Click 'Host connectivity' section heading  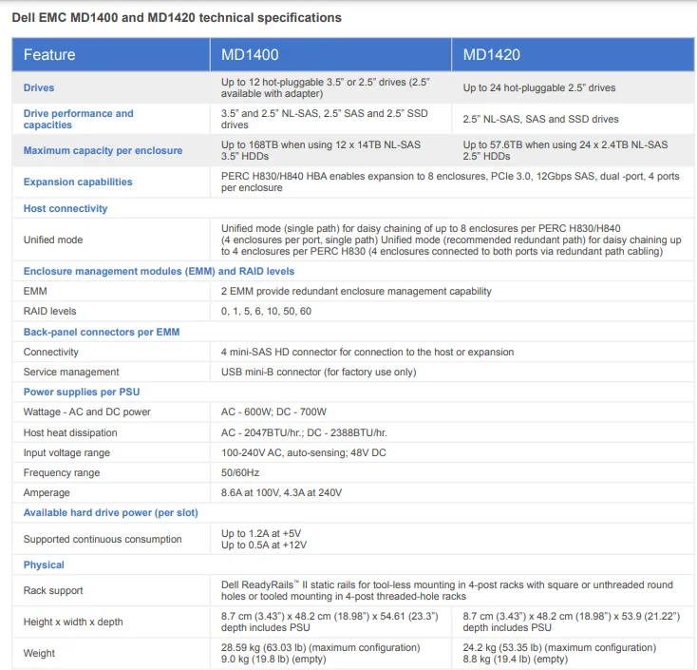pyautogui.click(x=66, y=208)
